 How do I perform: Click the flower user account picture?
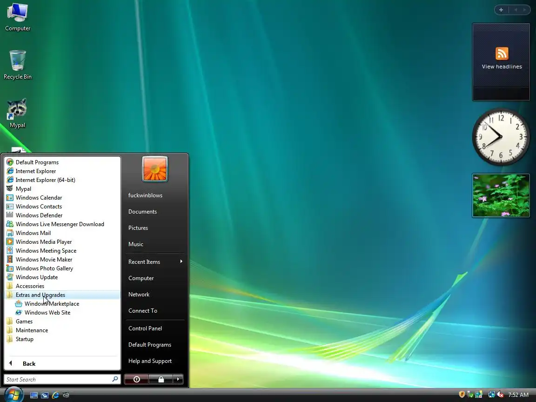[155, 169]
